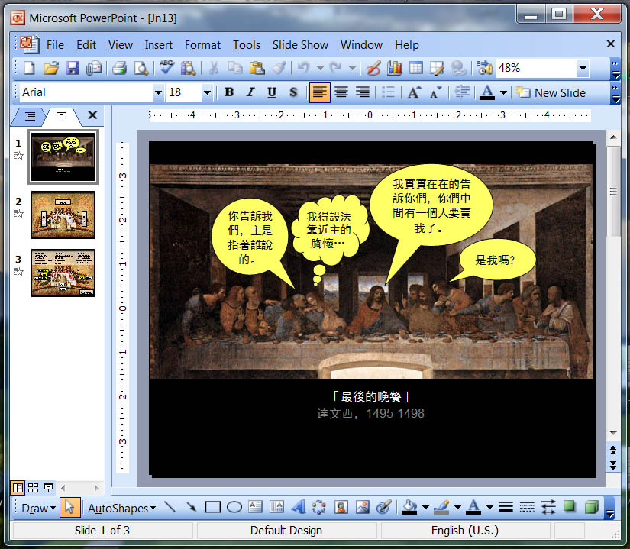Open the Draw menu button
Screen dimensions: 630x549
[x=38, y=508]
